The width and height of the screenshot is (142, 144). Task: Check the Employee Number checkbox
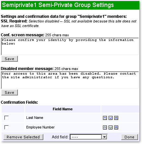coord(6,127)
